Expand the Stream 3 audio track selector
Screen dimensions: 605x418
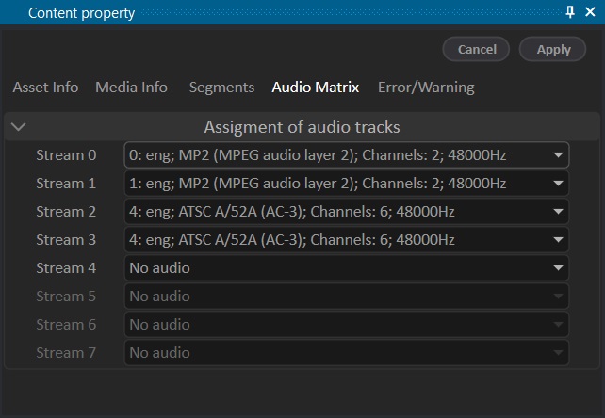pyautogui.click(x=347, y=240)
